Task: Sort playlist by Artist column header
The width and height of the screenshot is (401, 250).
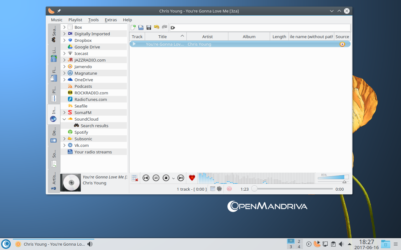Action: coord(207,37)
